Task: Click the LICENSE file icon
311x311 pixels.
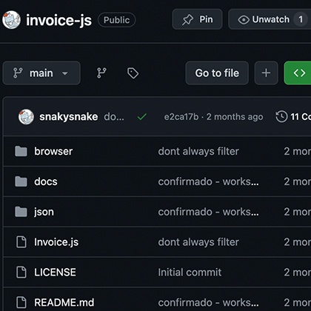Action: point(21,272)
